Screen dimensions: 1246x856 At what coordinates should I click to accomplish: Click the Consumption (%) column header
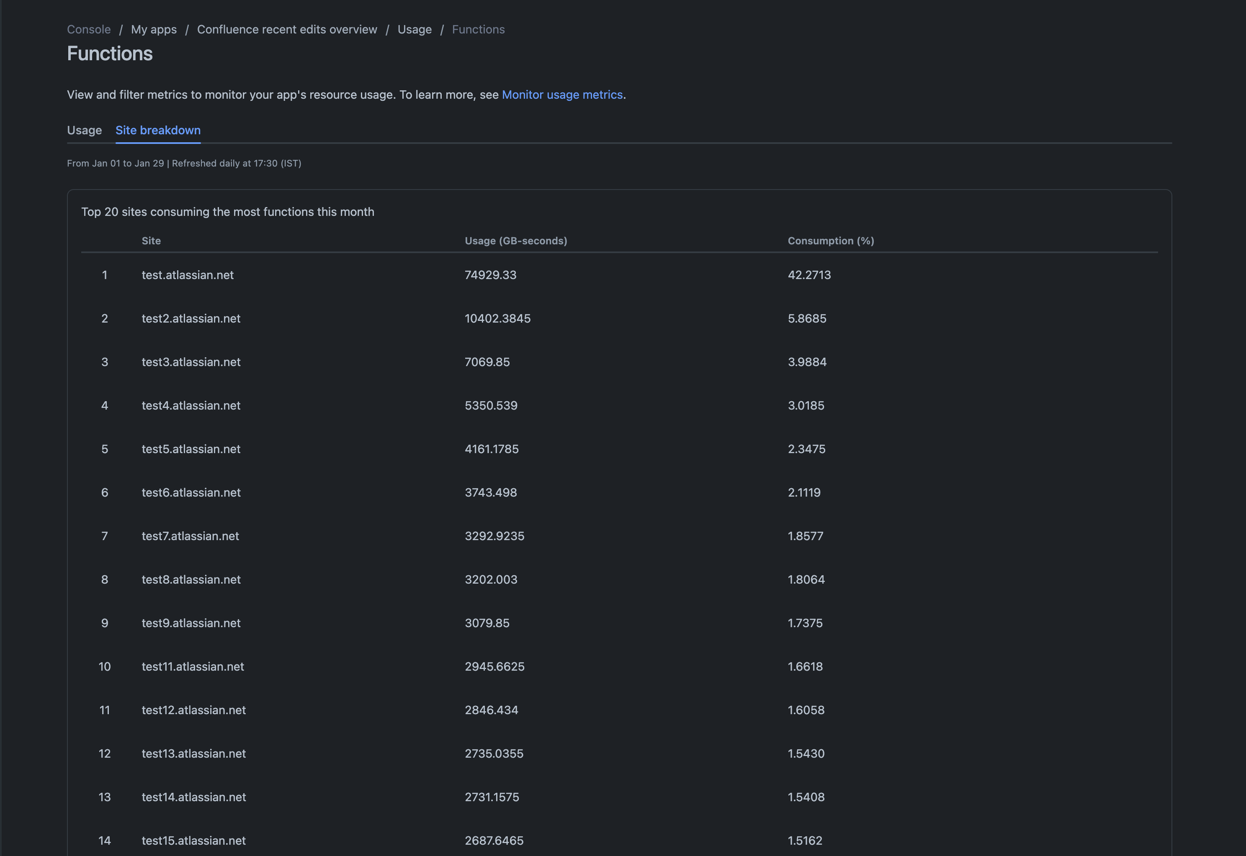(831, 241)
